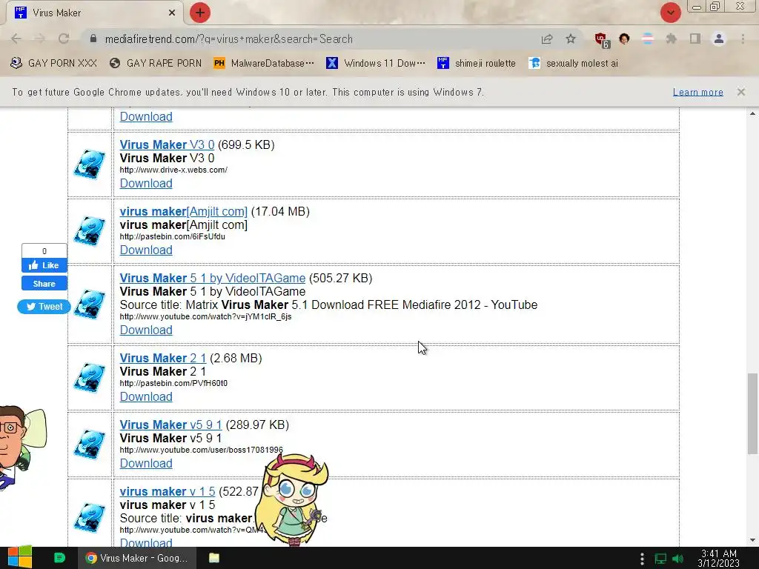Click disk icon beside Virus Maker v5 9 1
This screenshot has width=759, height=569.
click(x=90, y=445)
